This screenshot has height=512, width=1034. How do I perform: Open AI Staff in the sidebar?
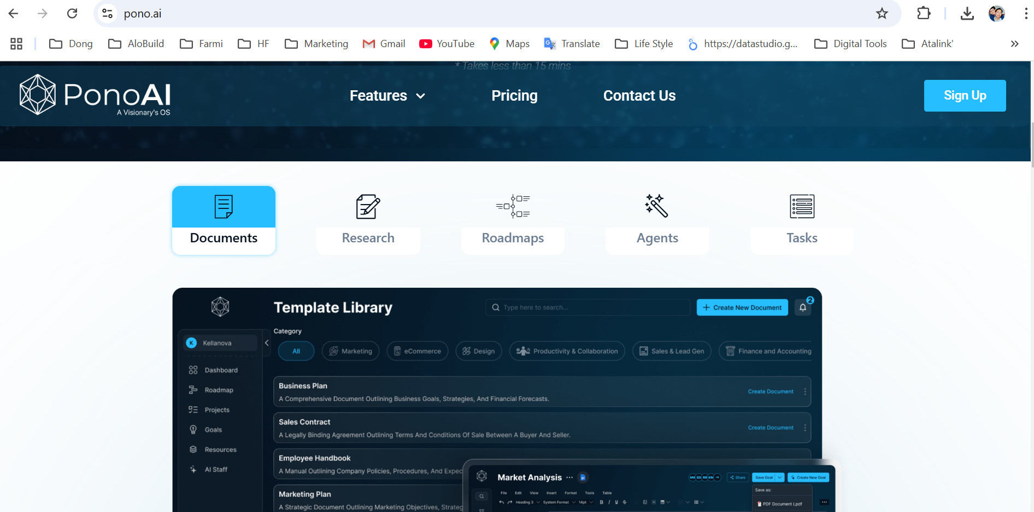tap(208, 469)
